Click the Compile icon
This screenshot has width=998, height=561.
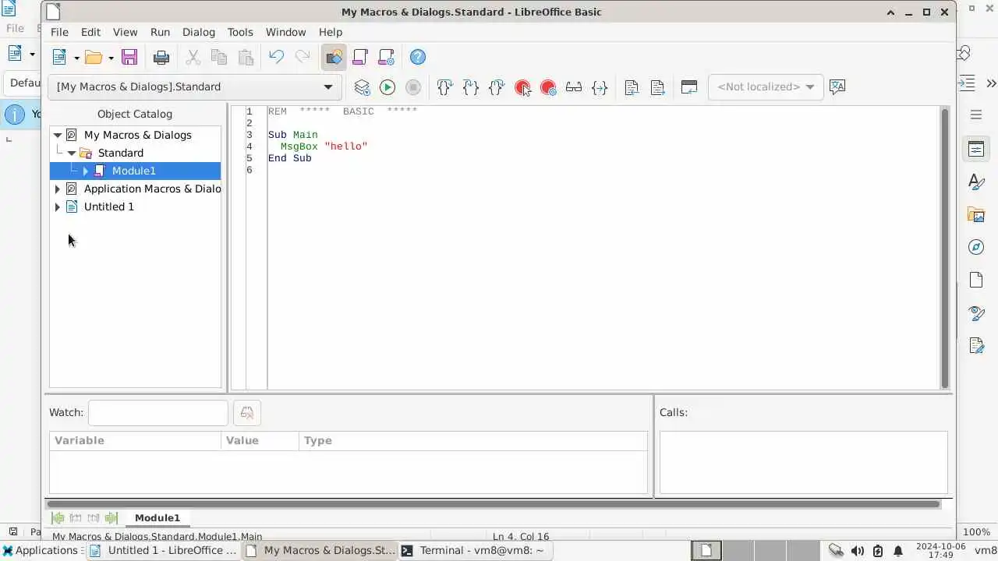(x=362, y=87)
